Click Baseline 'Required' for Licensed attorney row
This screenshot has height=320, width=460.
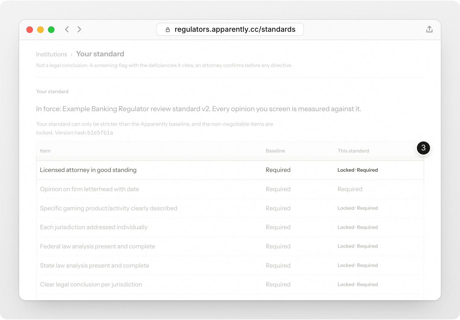(x=278, y=170)
